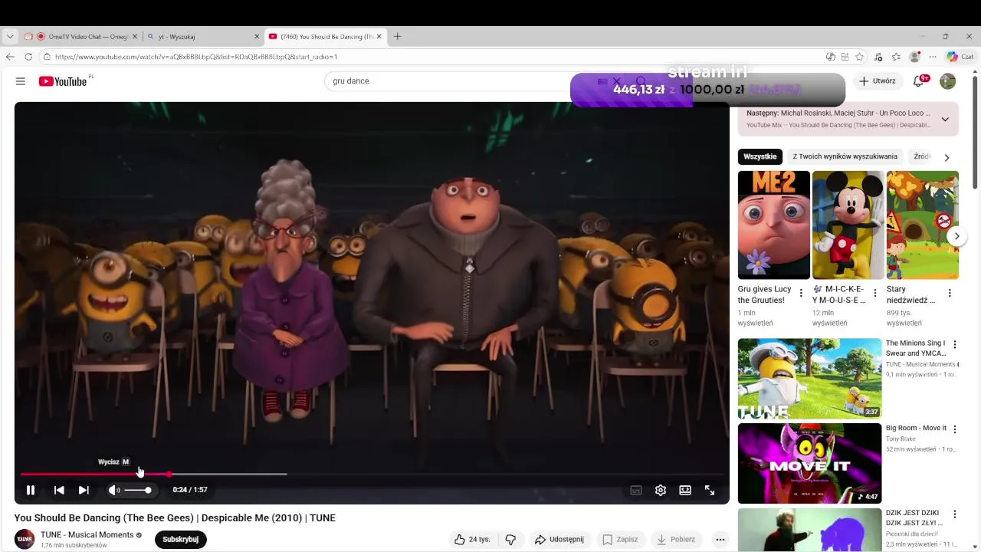Screen dimensions: 981x552
Task: Open the YouTube hamburger guide menu
Action: pyautogui.click(x=21, y=81)
